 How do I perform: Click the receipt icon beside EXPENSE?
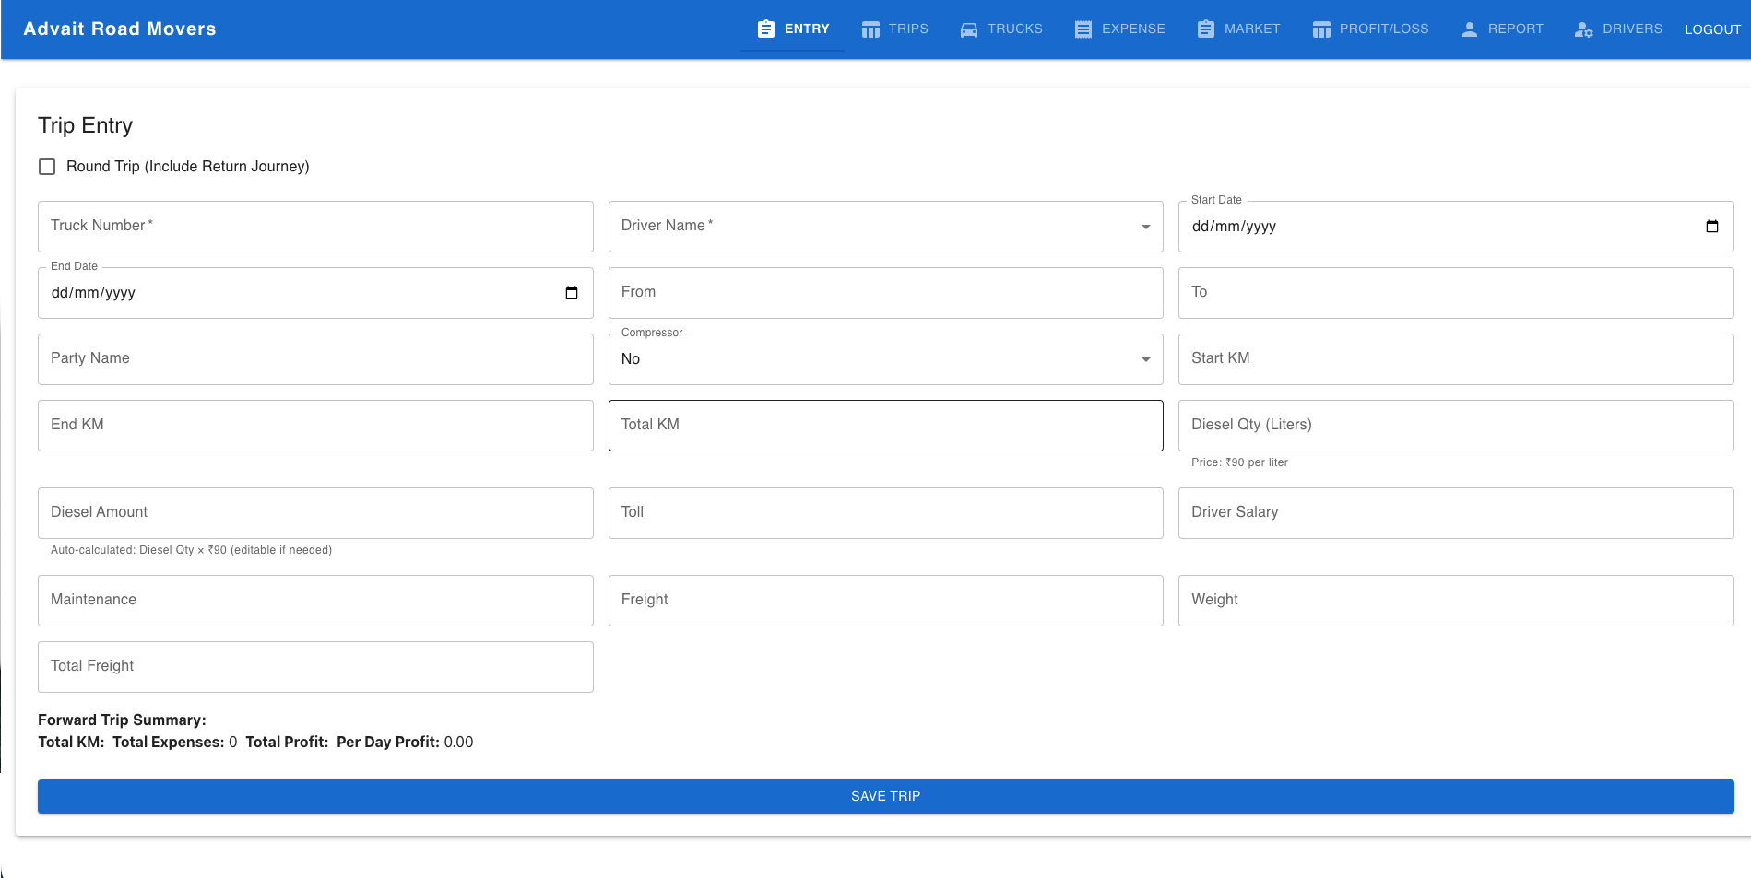click(1083, 29)
